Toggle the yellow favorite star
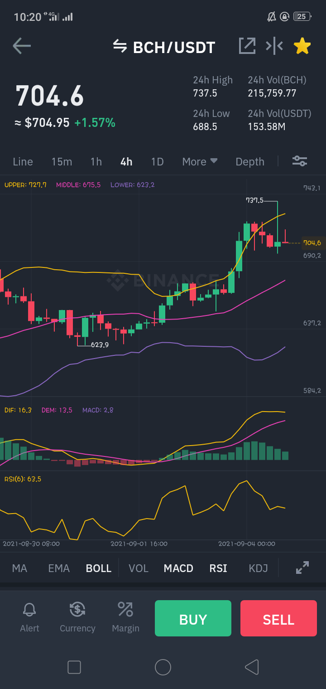This screenshot has width=326, height=689. point(302,46)
